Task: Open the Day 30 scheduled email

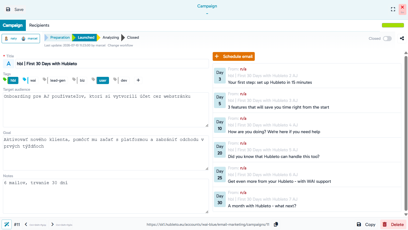Action: (307, 199)
